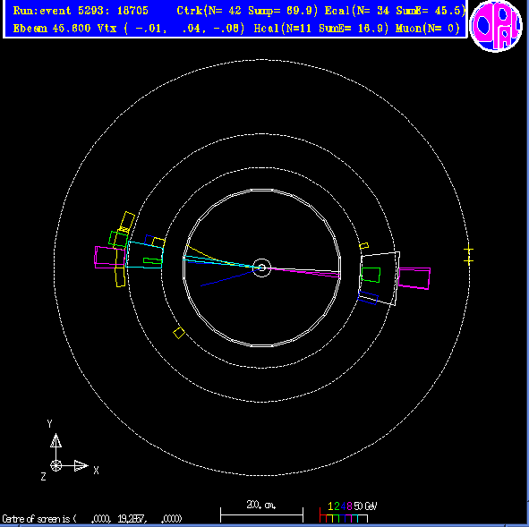Click the Centre of screen coordinates text
The width and height of the screenshot is (529, 527).
coord(92,519)
